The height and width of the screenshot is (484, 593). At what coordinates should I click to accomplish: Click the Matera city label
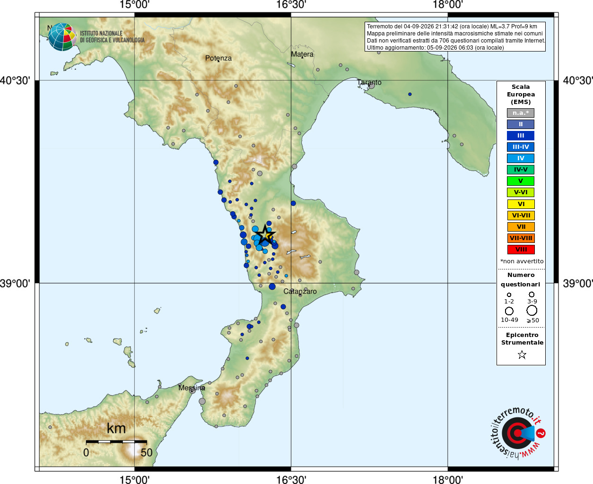click(x=302, y=54)
